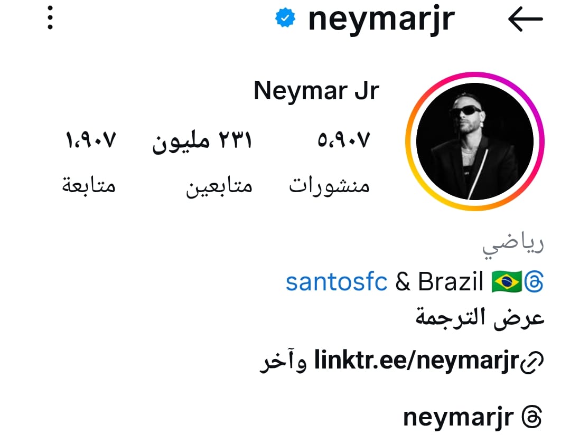Tap the متابعة following label
This screenshot has width=570, height=444.
click(x=89, y=185)
